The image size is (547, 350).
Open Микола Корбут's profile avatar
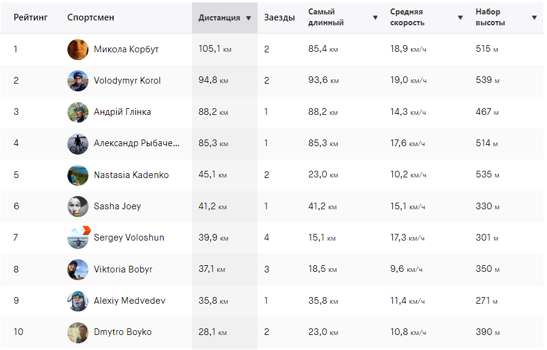coord(78,49)
